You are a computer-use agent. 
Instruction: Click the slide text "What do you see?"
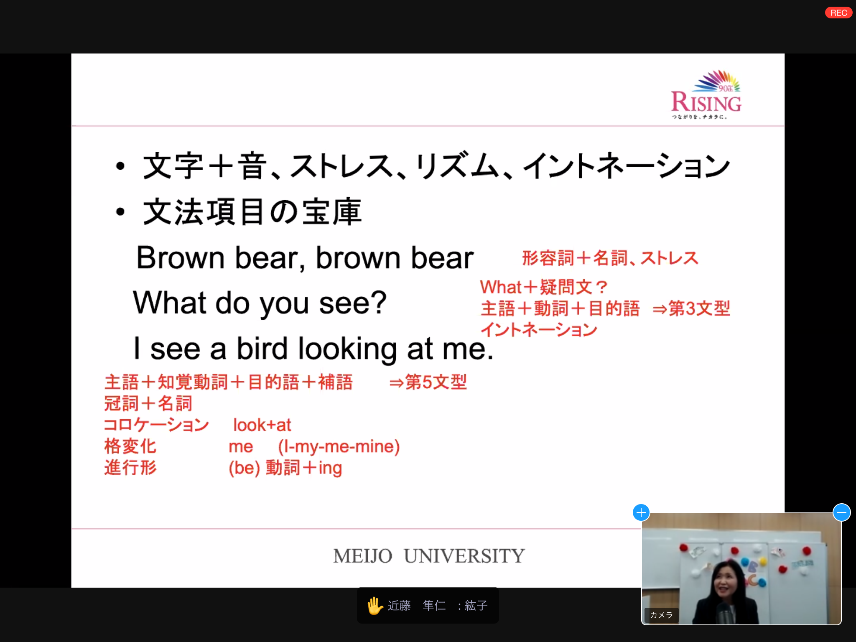(260, 303)
